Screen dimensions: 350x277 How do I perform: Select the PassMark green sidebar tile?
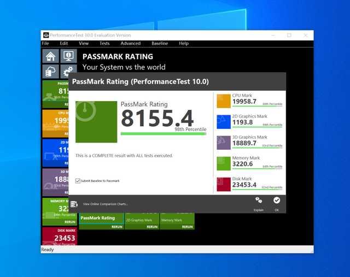[56, 94]
